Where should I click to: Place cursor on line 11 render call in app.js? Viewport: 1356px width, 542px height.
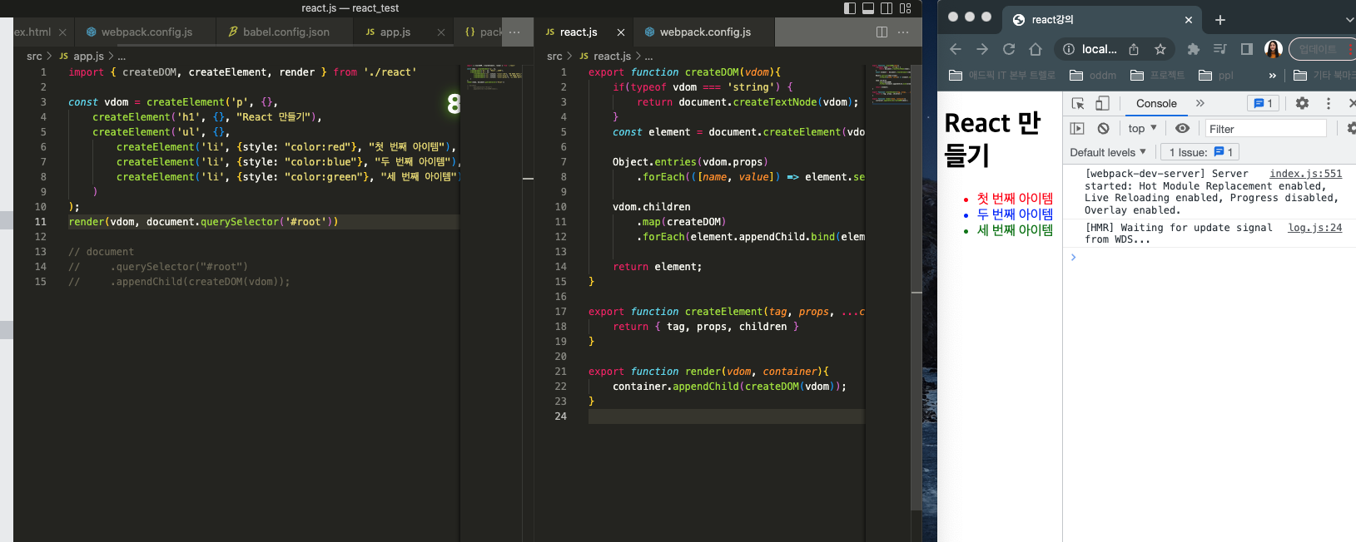click(203, 222)
